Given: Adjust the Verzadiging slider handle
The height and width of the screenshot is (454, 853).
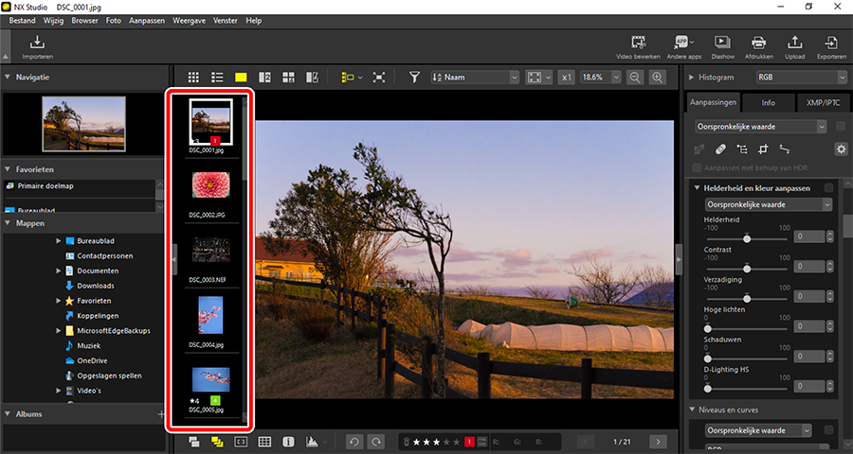Looking at the screenshot, I should coord(747,298).
